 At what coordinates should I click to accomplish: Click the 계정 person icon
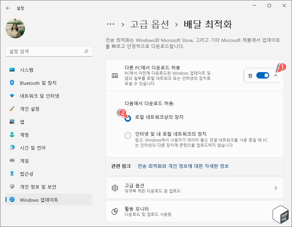(x=12, y=134)
